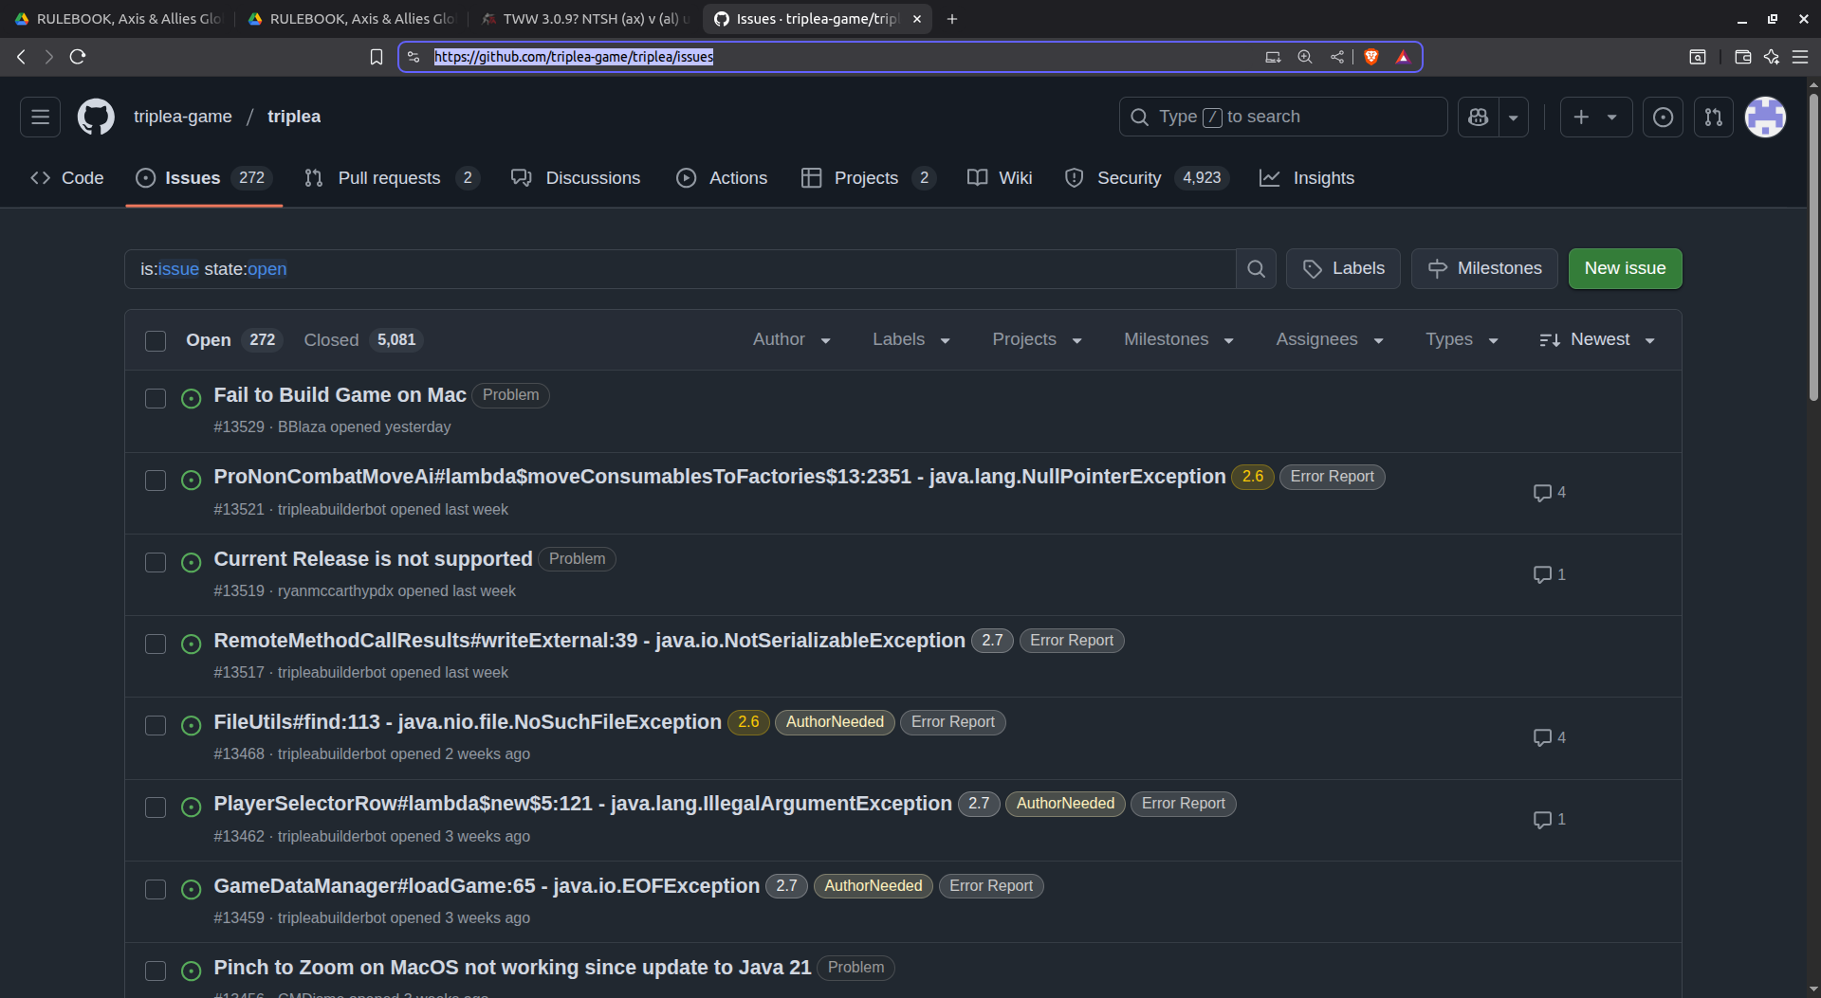Expand the Author filter dropdown
1821x998 pixels.
[791, 339]
